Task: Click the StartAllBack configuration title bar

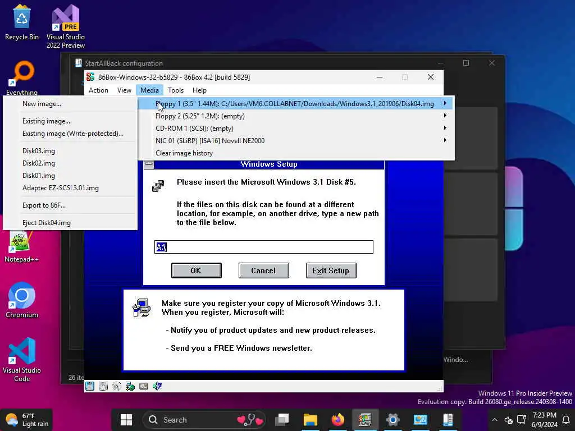Action: point(257,63)
